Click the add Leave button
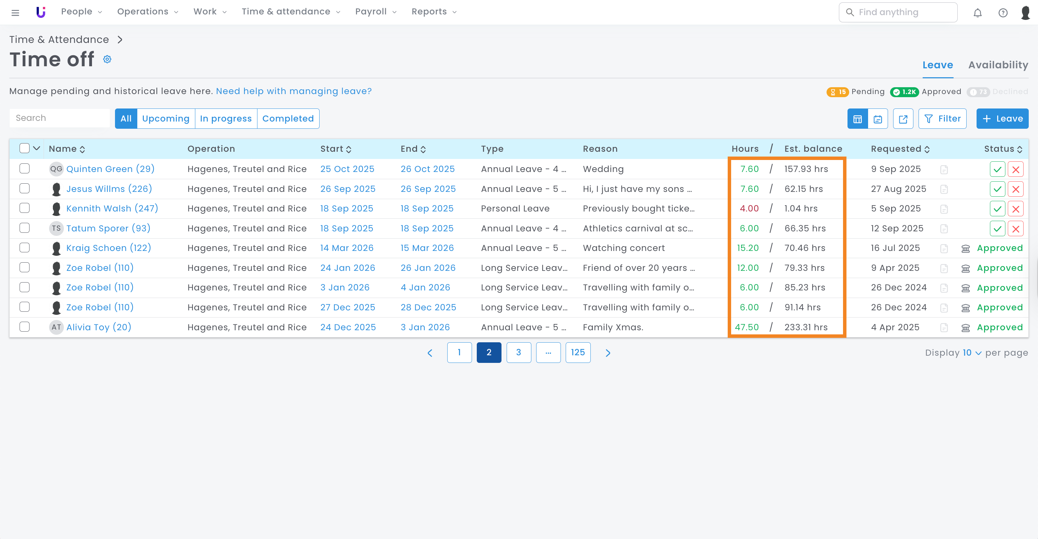Image resolution: width=1038 pixels, height=539 pixels. [1002, 118]
